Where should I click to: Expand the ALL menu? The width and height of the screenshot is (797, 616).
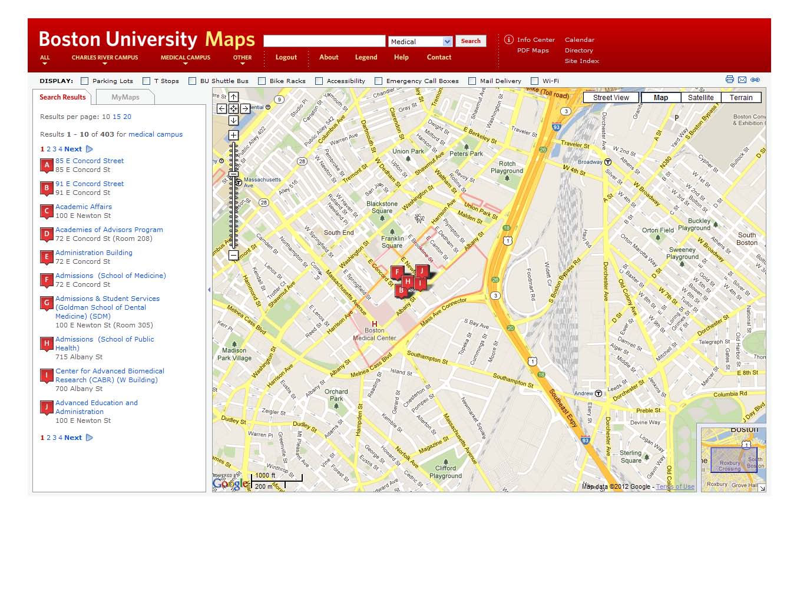coord(45,59)
